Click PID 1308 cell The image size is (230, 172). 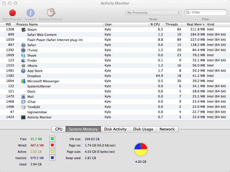pos(10,29)
